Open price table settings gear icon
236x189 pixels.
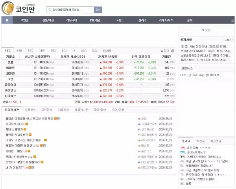(173, 51)
